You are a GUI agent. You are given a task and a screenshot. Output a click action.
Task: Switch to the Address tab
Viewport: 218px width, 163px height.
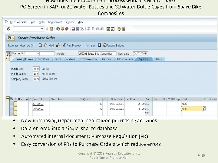pyautogui.click(x=71, y=59)
